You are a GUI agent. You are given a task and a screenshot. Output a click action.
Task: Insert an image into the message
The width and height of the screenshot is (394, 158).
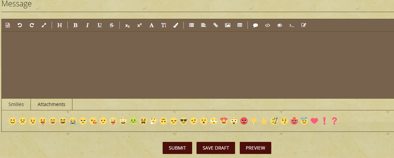[228, 25]
